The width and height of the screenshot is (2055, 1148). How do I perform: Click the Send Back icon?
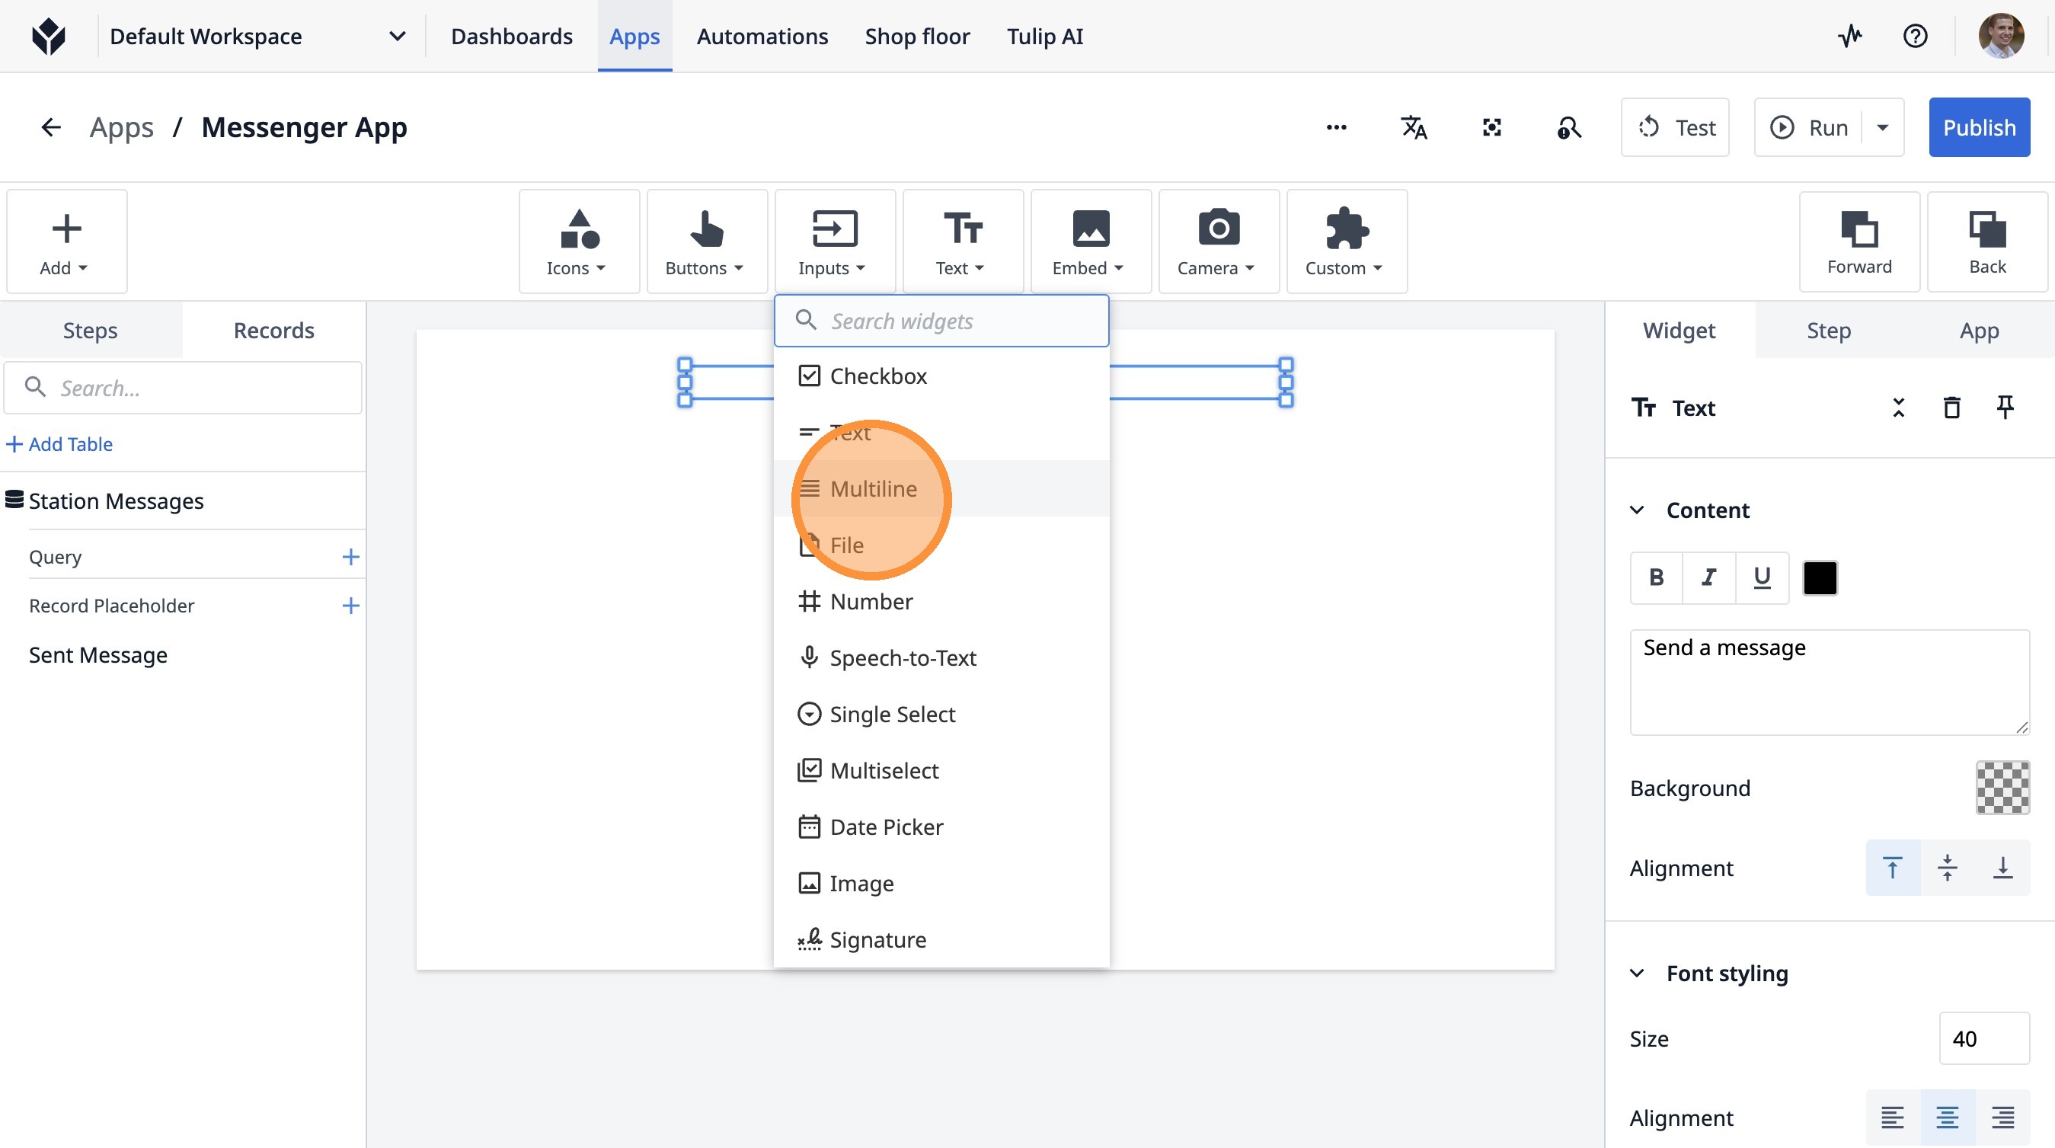1986,241
